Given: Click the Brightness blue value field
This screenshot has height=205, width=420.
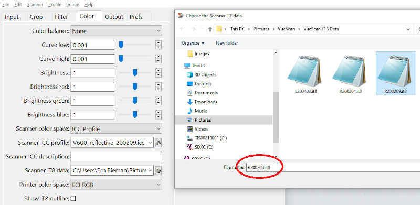Looking at the screenshot, I should [92, 115].
